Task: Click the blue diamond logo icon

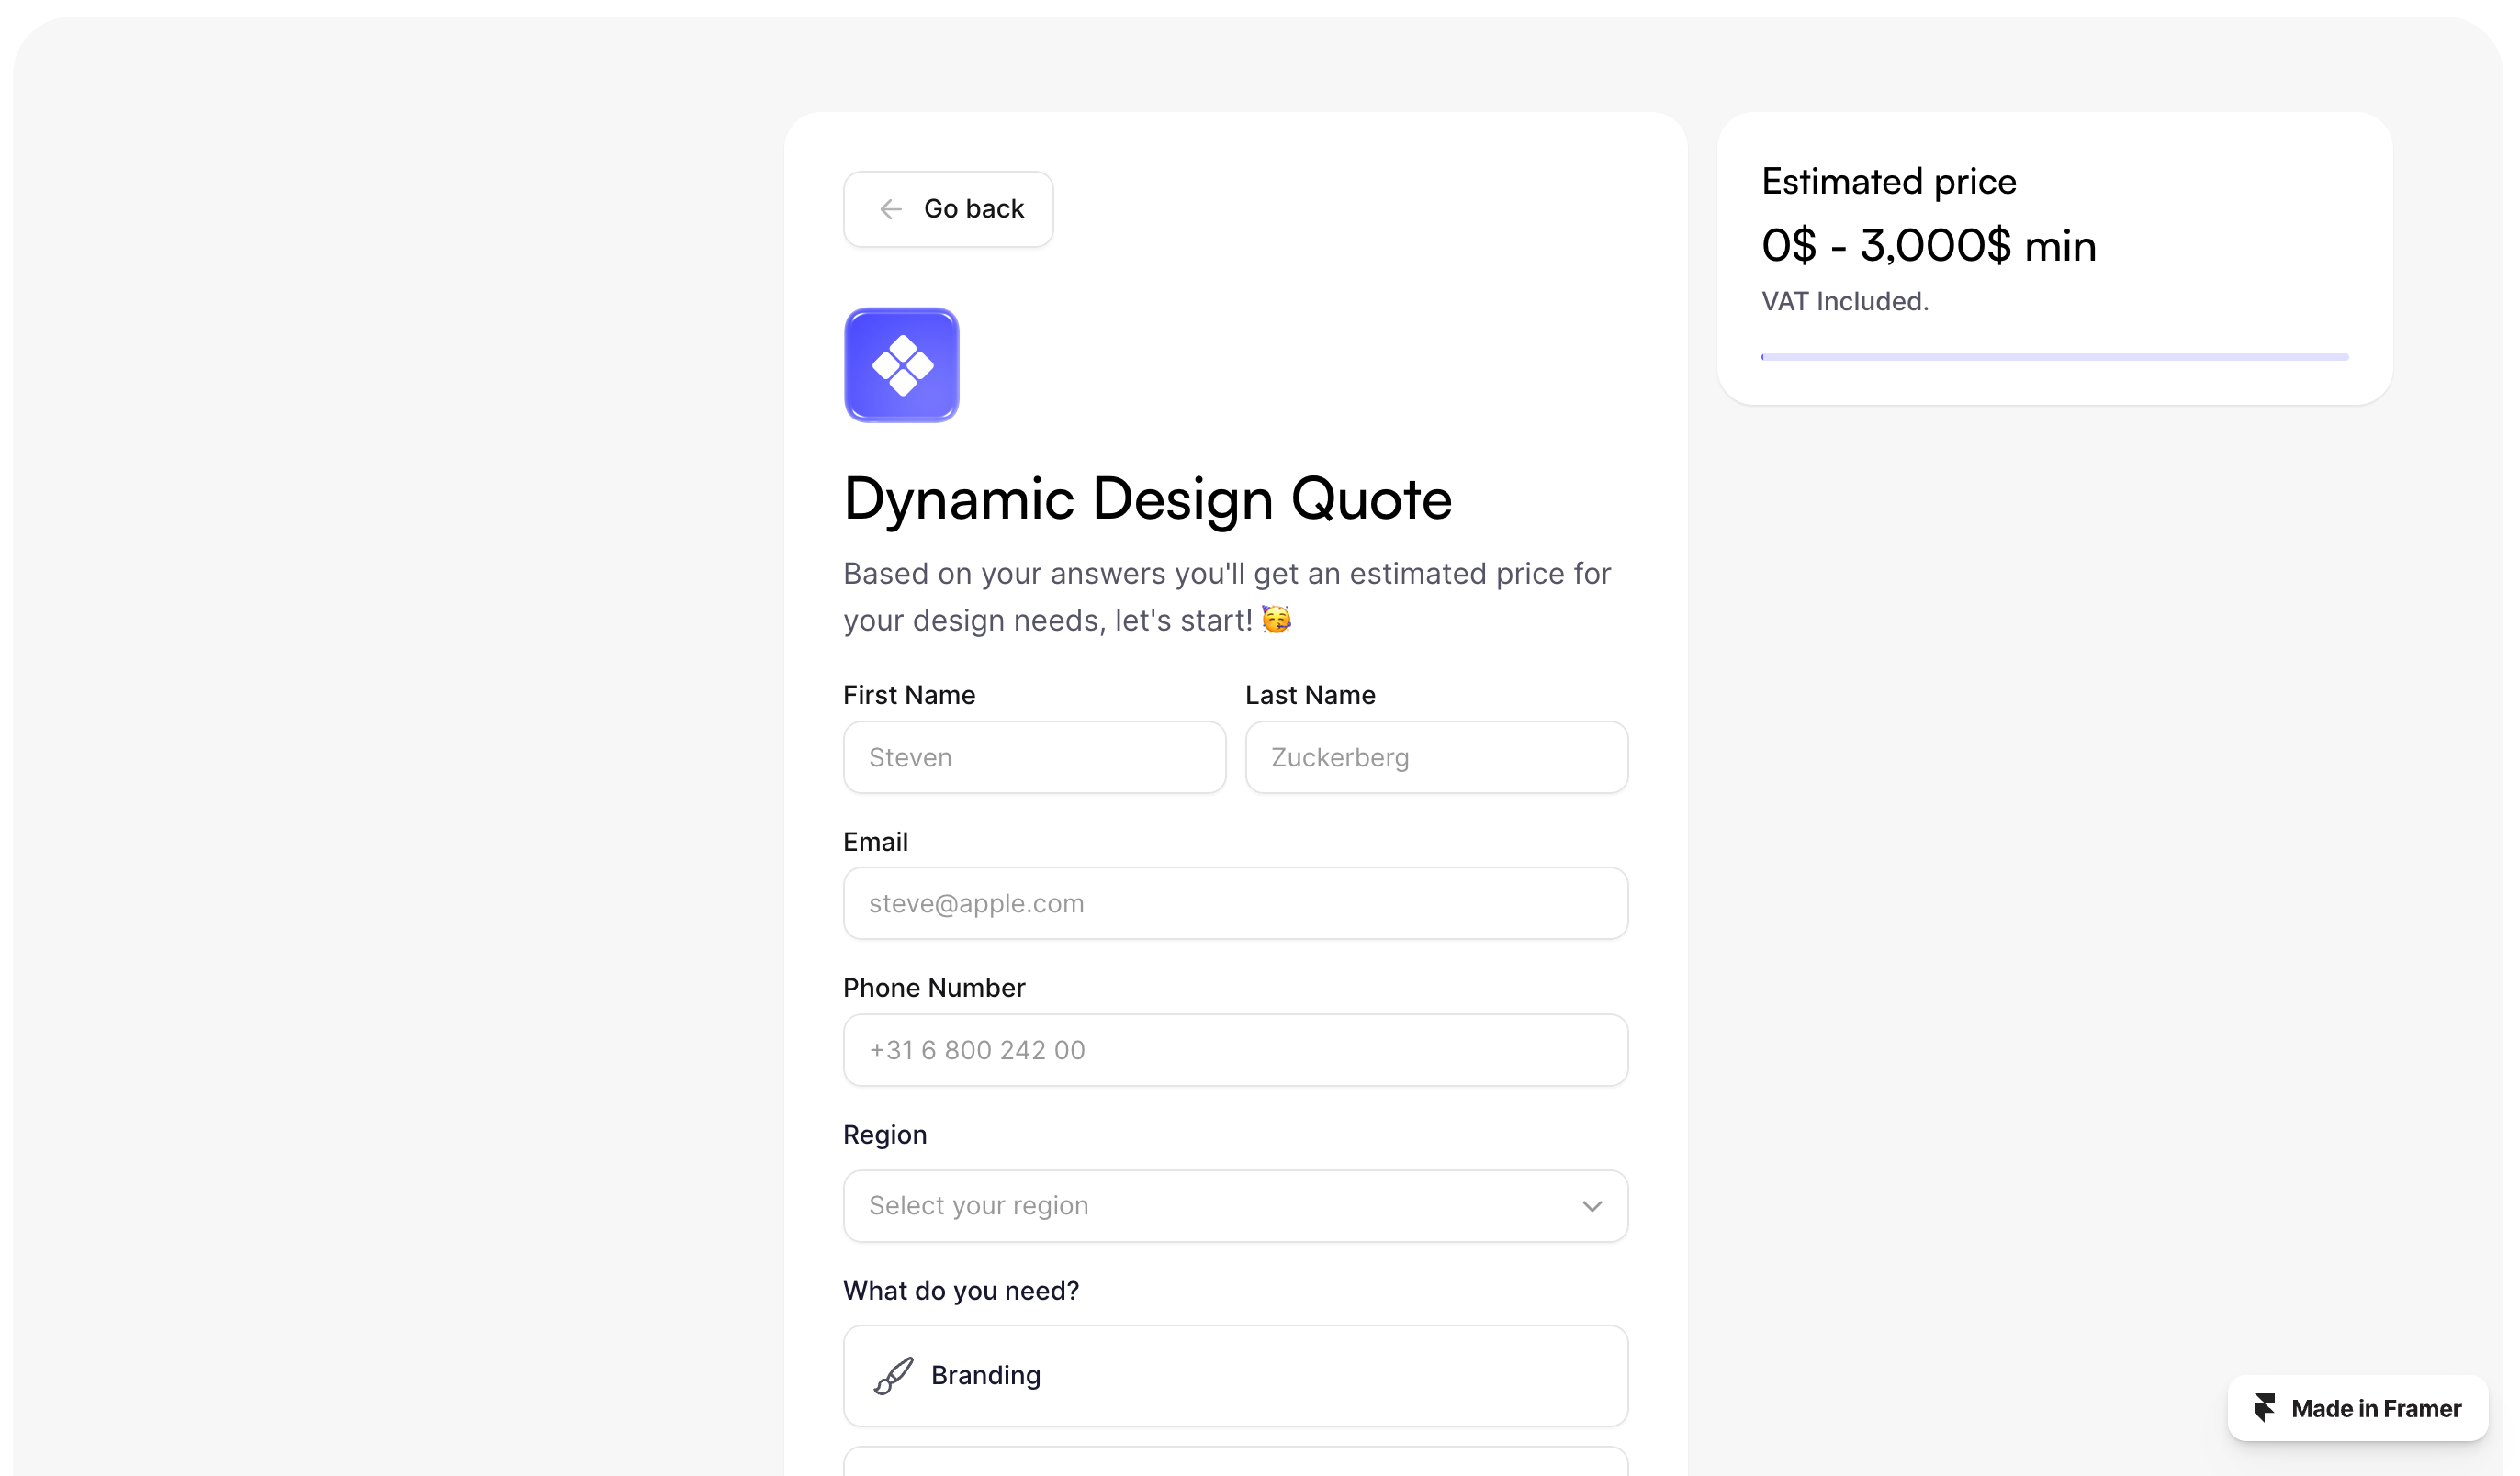Action: 901,364
